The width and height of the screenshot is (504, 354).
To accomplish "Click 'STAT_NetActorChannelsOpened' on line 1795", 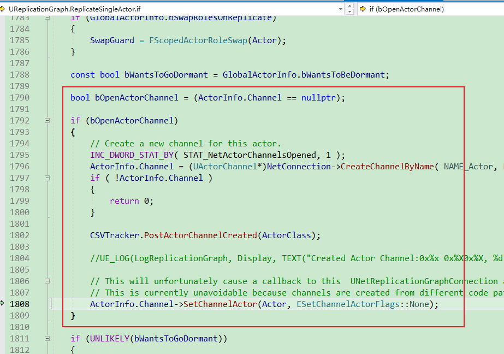I will (250, 155).
